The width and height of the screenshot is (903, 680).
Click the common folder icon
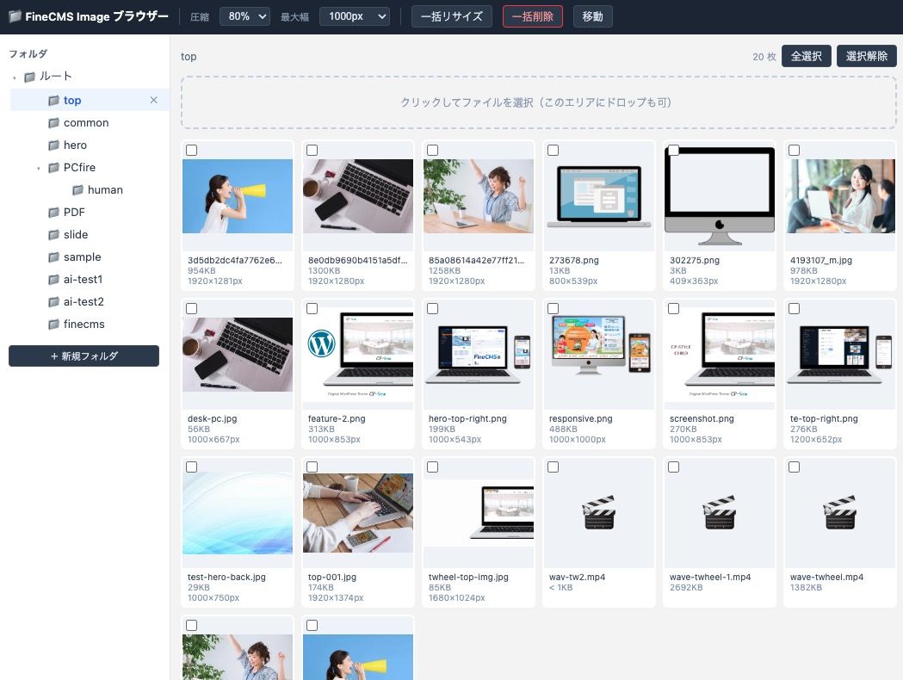point(53,122)
